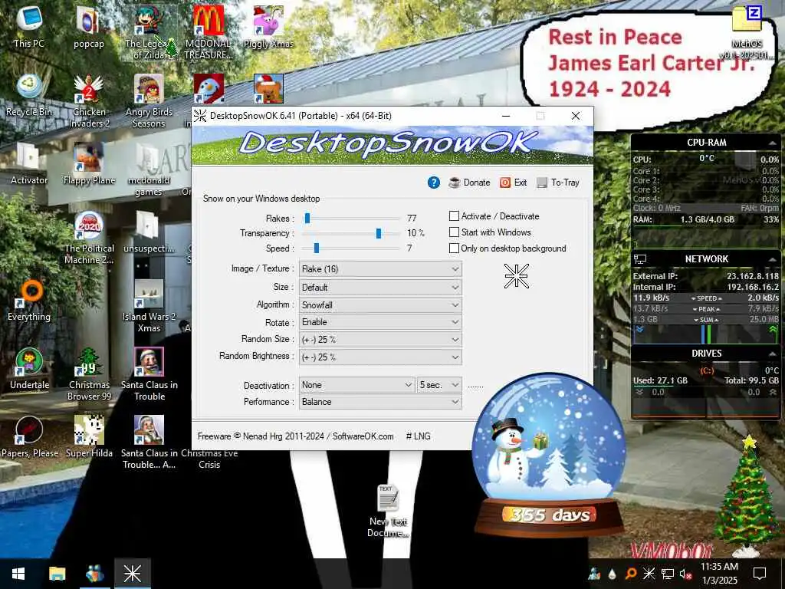Select Santa Claus in Trouble icon
The image size is (785, 589).
tap(149, 374)
